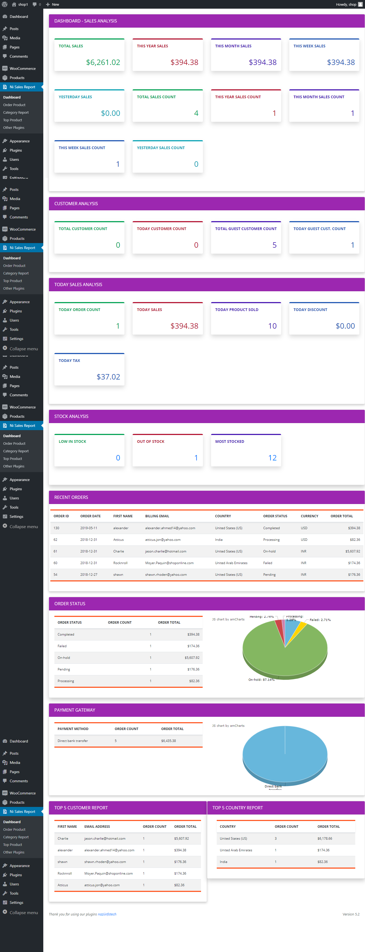Click topmost WooCommerce icon in sidebar

click(5, 68)
